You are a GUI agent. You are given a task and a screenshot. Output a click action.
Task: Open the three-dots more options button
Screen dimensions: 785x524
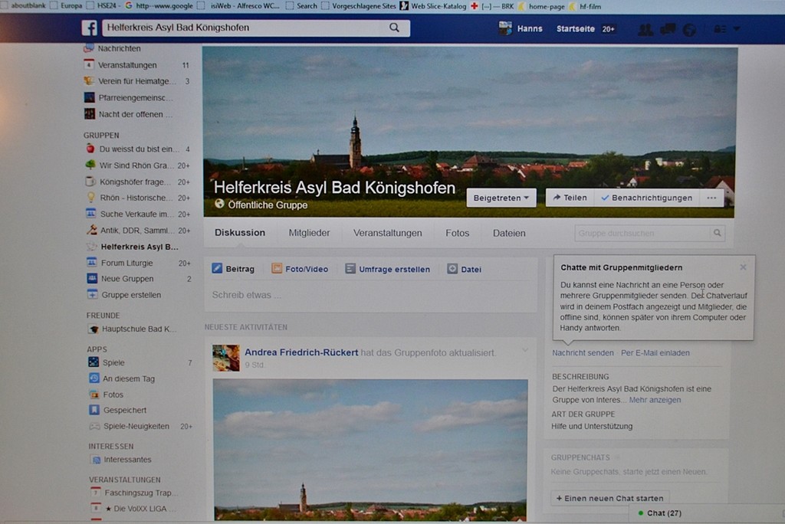click(711, 198)
